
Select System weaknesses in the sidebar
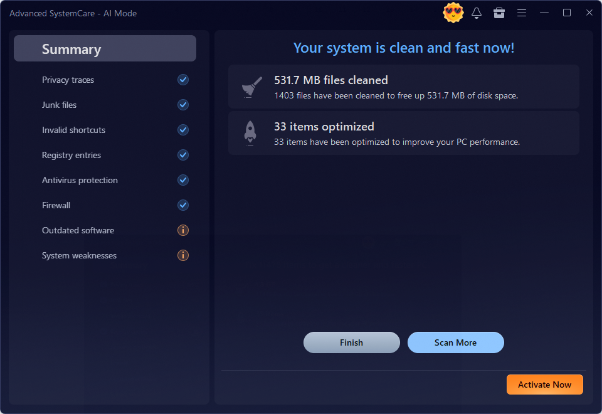(79, 255)
